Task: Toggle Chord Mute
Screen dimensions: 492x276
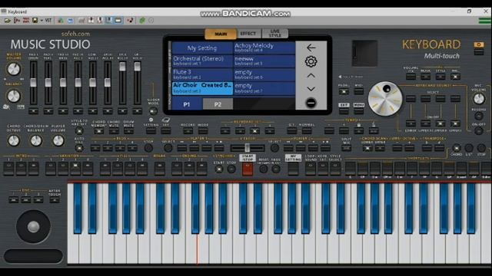Action: coord(114,131)
